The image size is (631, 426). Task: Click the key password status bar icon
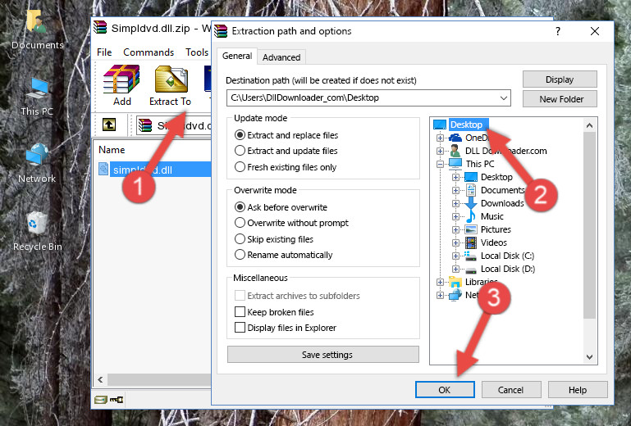[x=117, y=400]
